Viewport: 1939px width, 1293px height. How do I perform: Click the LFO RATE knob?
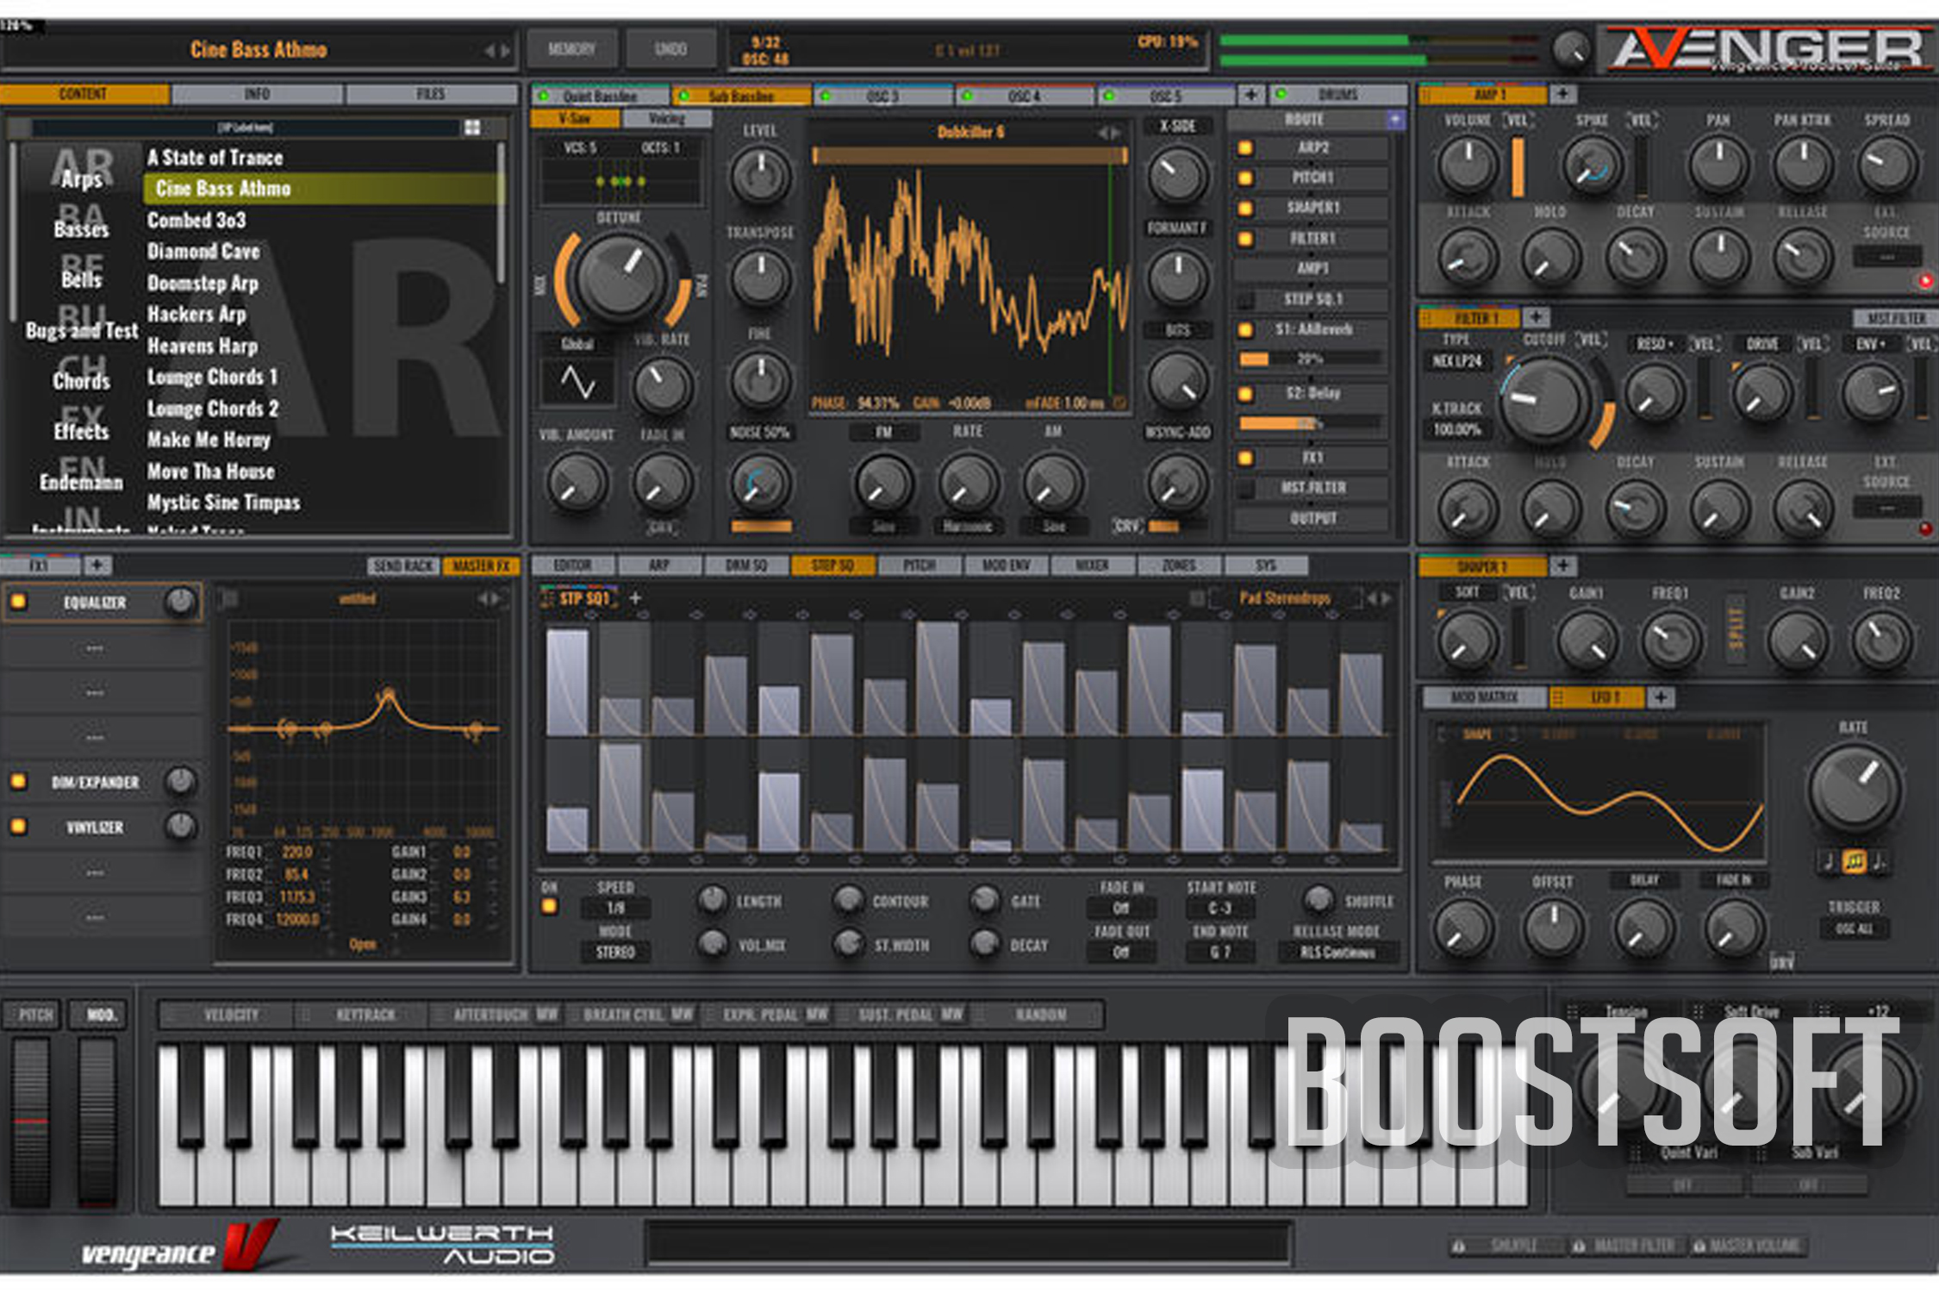1854,790
